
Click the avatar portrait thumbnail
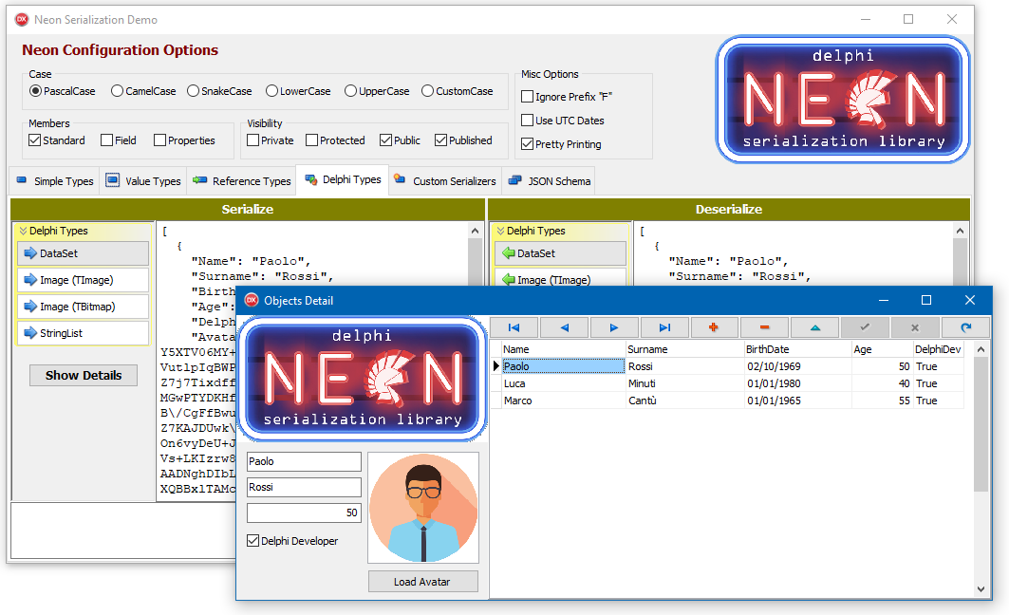click(422, 508)
